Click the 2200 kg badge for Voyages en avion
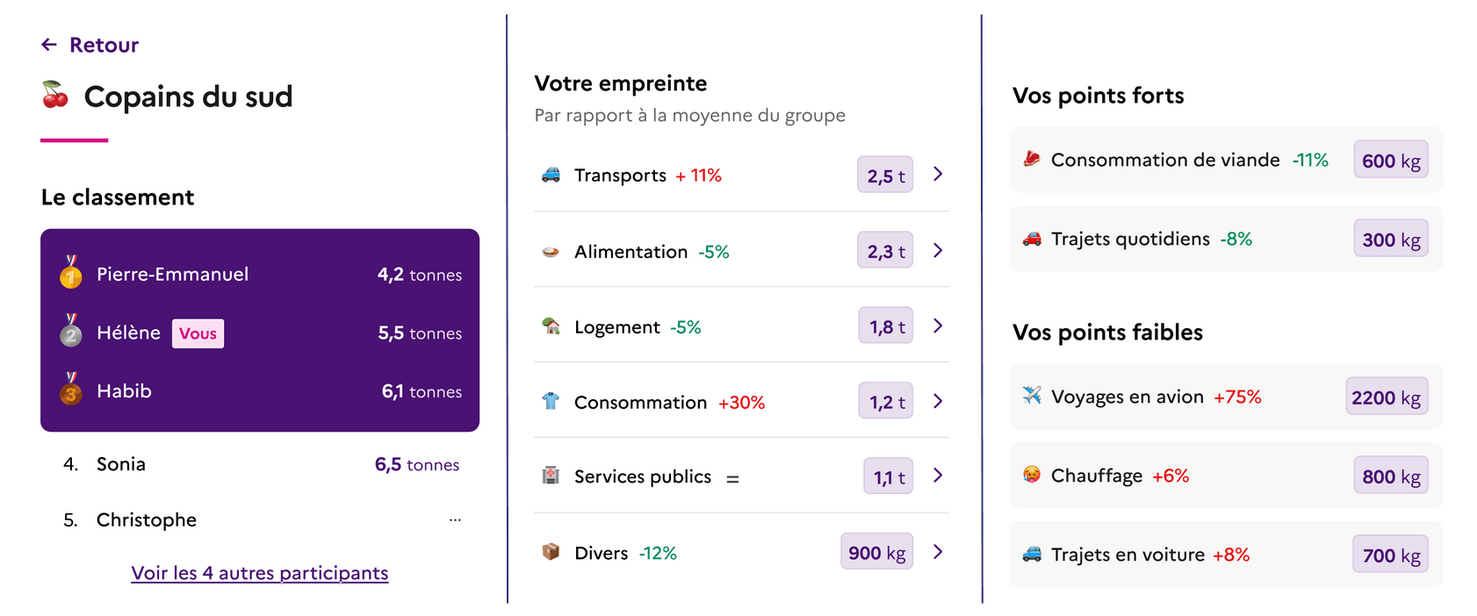Screen dimensions: 1477x616 (x=1387, y=397)
